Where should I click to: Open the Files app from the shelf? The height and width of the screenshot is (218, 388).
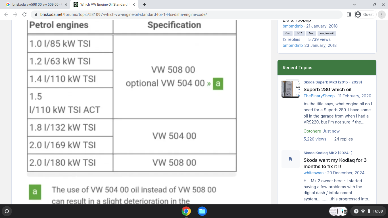click(202, 211)
